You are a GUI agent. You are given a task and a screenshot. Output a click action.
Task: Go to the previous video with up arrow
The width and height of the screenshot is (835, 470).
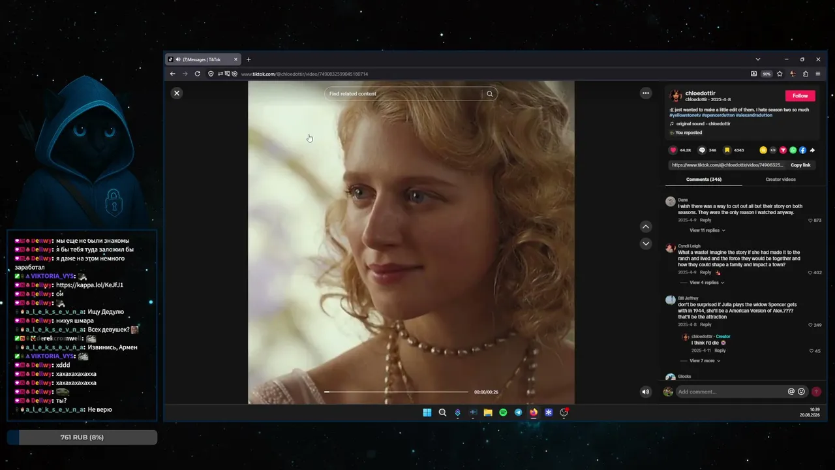646,227
